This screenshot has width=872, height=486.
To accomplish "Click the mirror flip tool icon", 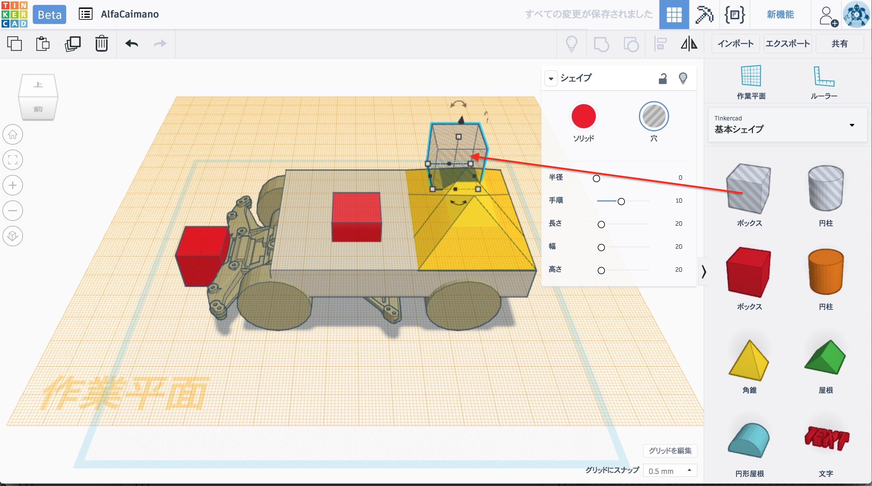I will tap(689, 44).
